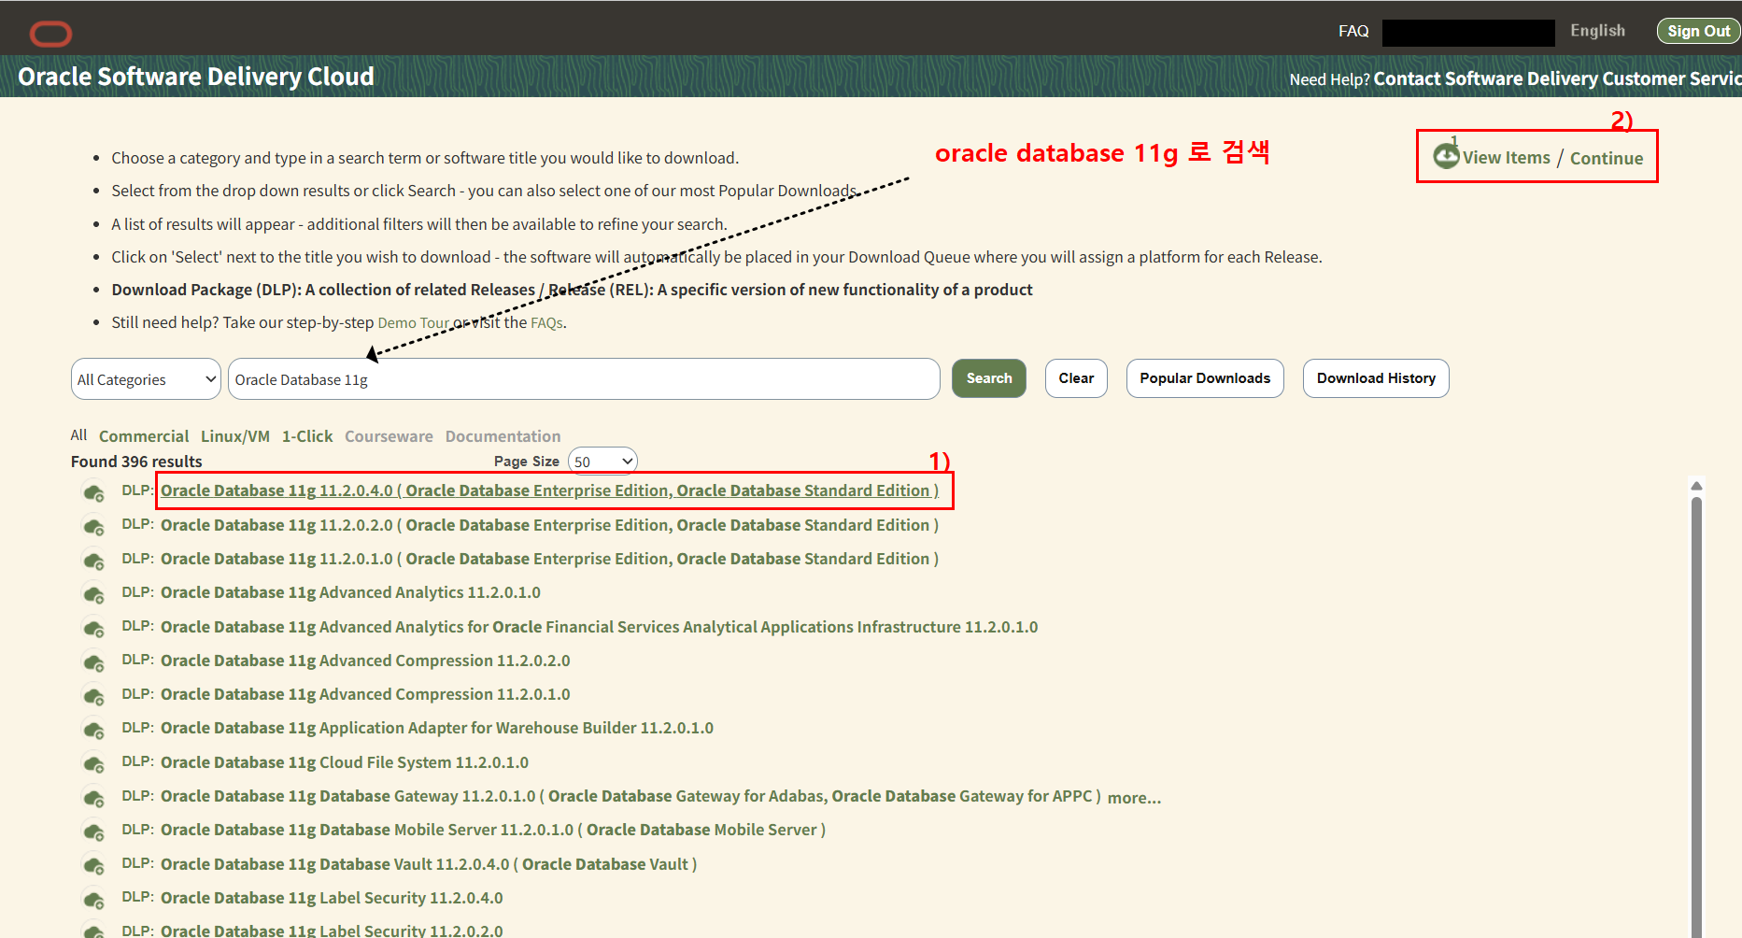Show All result types filter
The image size is (1742, 938).
pos(78,435)
